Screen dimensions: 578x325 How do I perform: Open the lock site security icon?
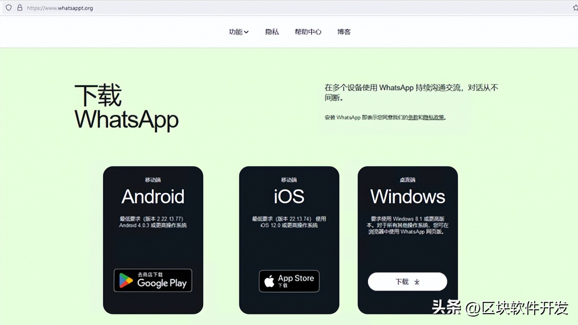(x=20, y=8)
